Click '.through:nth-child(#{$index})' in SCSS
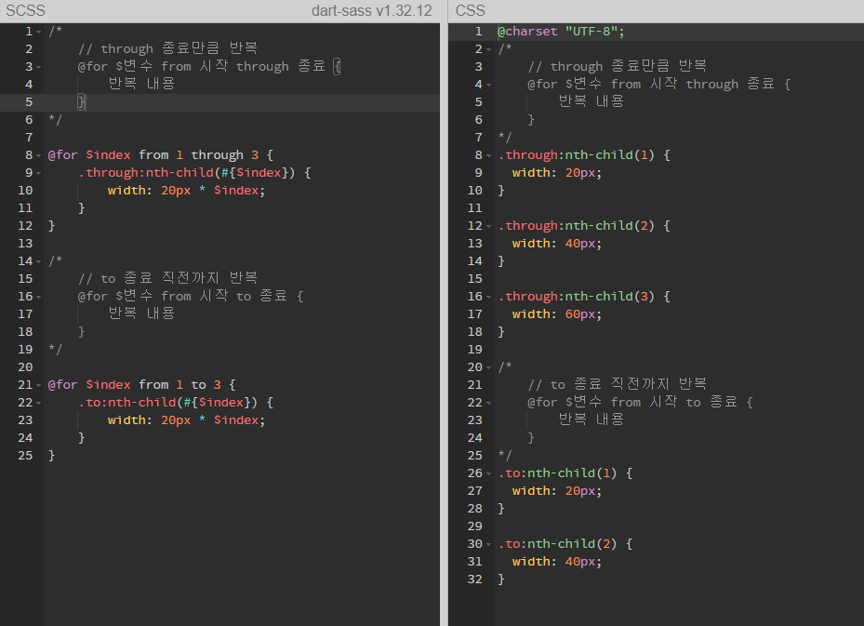Screen dimensions: 864x626 tap(186, 172)
